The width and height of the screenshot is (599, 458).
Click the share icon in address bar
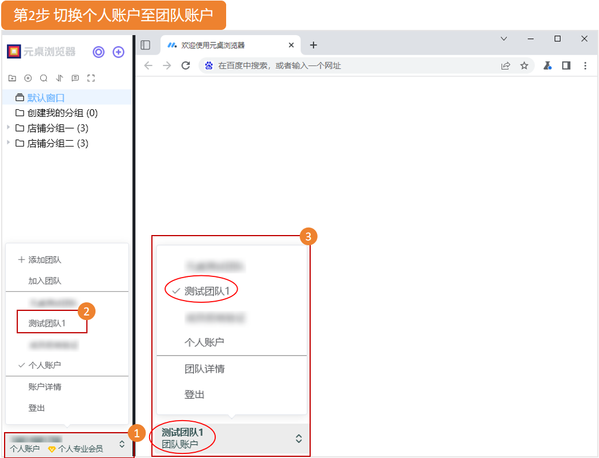pos(505,66)
